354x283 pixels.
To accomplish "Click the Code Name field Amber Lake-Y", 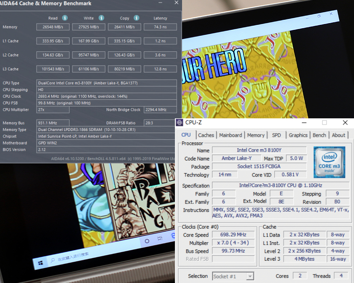I will 236,158.
